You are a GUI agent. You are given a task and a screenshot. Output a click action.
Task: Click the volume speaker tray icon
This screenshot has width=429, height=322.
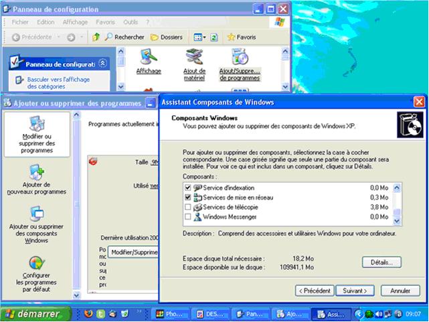[x=379, y=314]
